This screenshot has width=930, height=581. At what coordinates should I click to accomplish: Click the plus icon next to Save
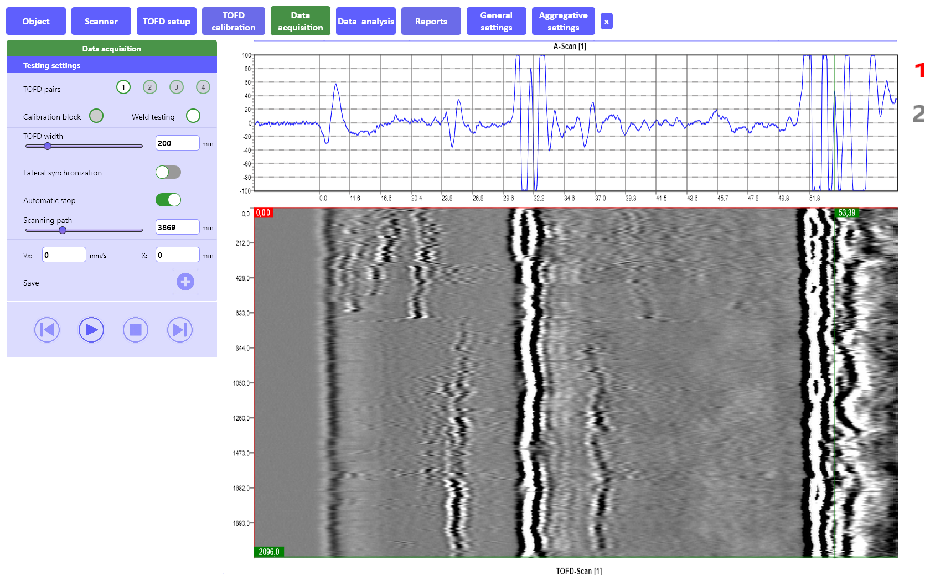(x=185, y=282)
